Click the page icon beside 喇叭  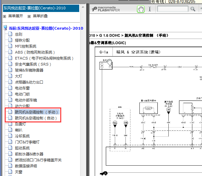point(10,130)
